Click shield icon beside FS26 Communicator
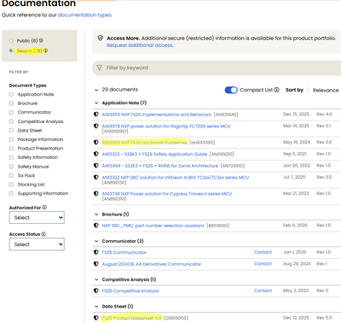 [x=96, y=252]
